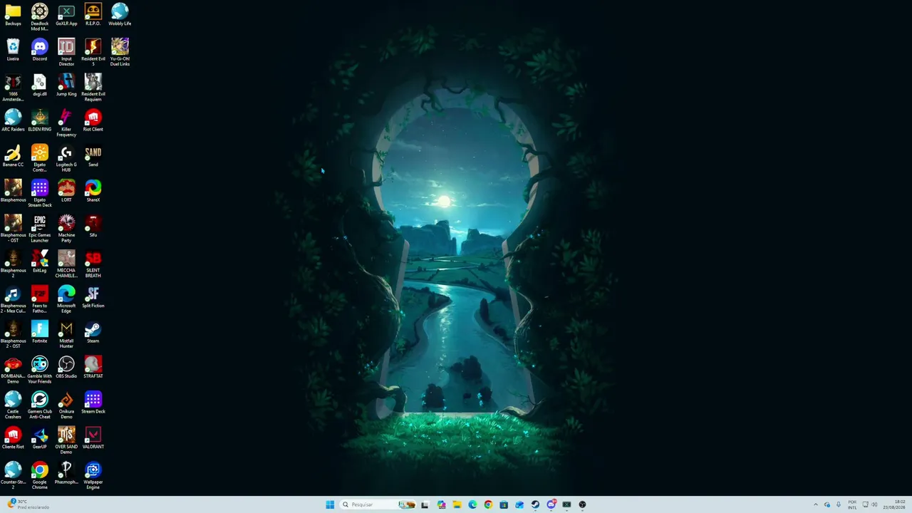Select the GearUP desktop shortcut
Image resolution: width=912 pixels, height=513 pixels.
40,438
